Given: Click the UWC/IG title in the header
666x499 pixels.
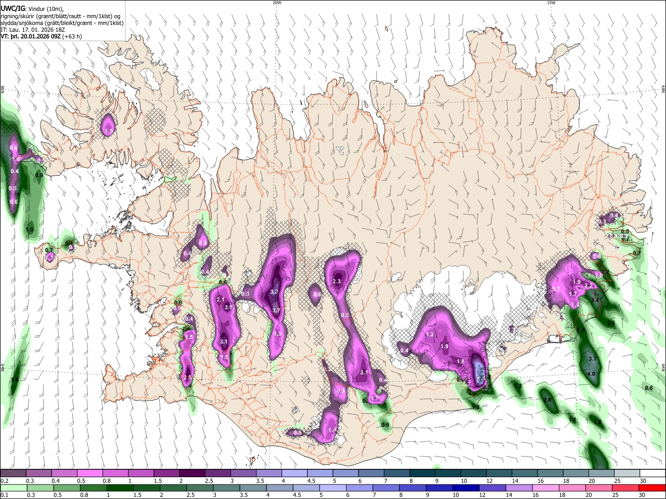Looking at the screenshot, I should tap(12, 8).
